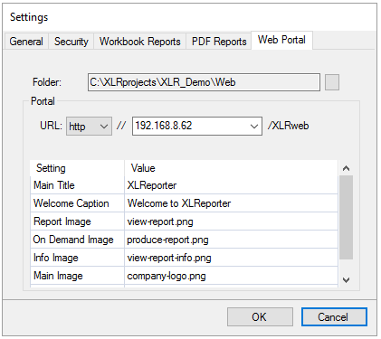Viewport: 381px width, 339px height.
Task: Browse for folder using button beside path
Action: [x=332, y=82]
